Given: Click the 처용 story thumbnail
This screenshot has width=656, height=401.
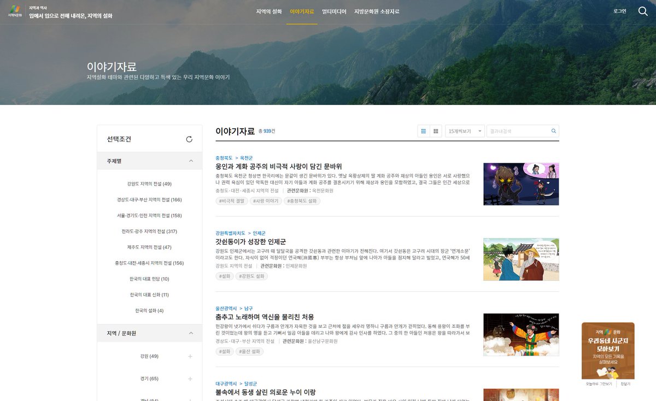Looking at the screenshot, I should [x=521, y=335].
